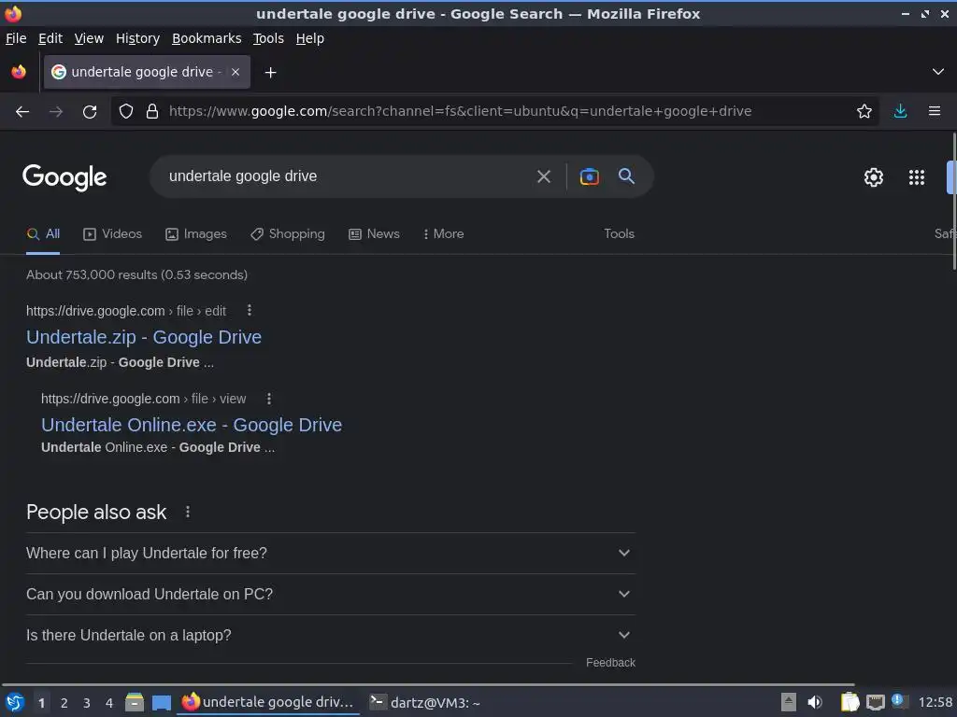Switch to dartz@VM3 terminal window
Viewport: 957px width, 717px height.
(425, 703)
